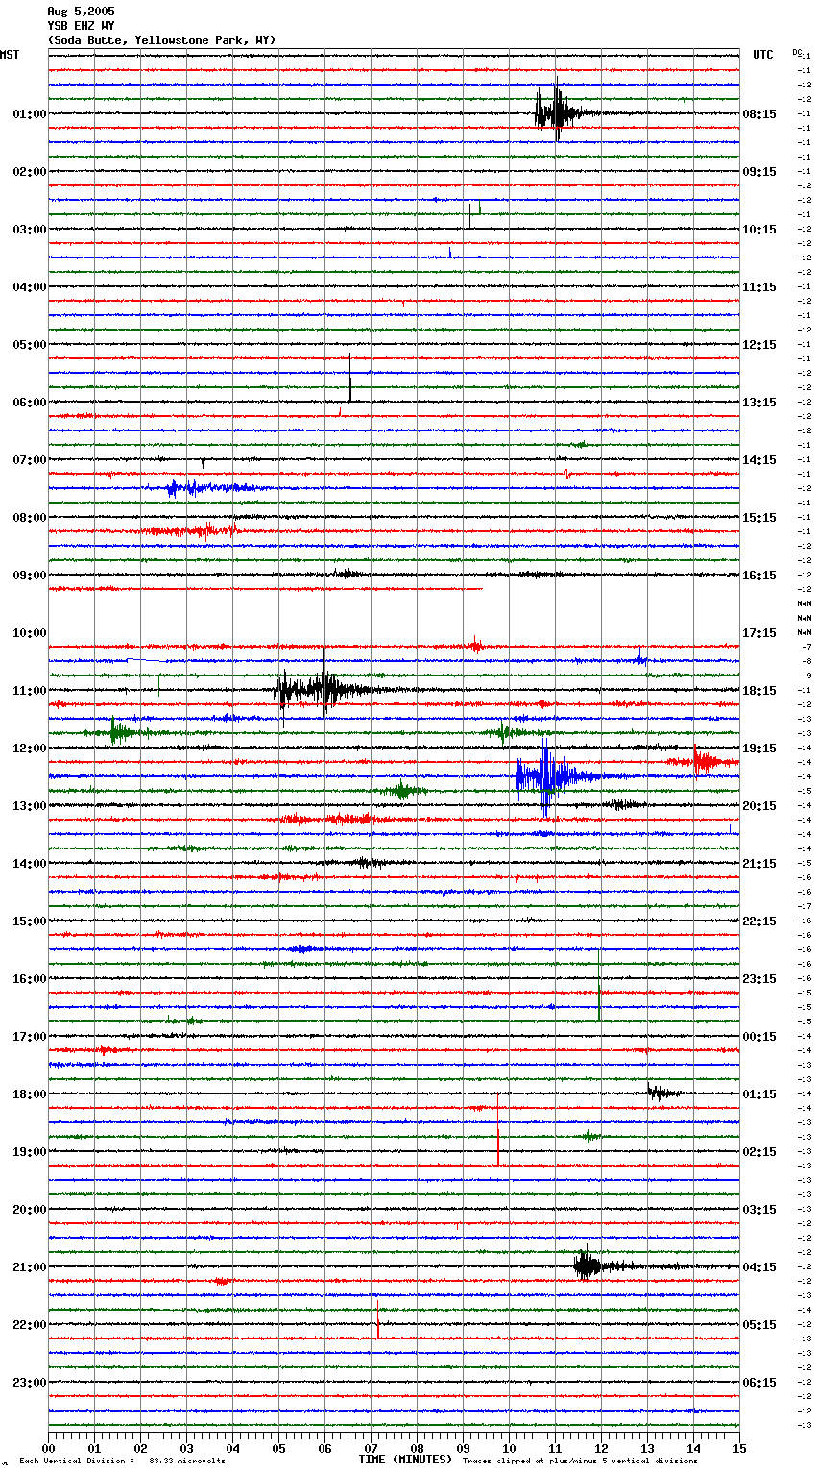This screenshot has width=816, height=1474.
Task: Click the 11:00 MST time label
Action: click(x=30, y=691)
